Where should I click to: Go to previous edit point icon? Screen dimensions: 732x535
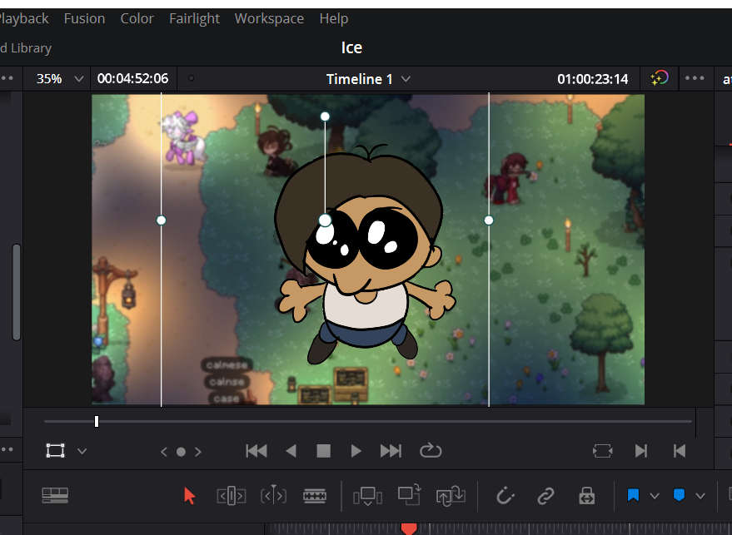(x=680, y=451)
